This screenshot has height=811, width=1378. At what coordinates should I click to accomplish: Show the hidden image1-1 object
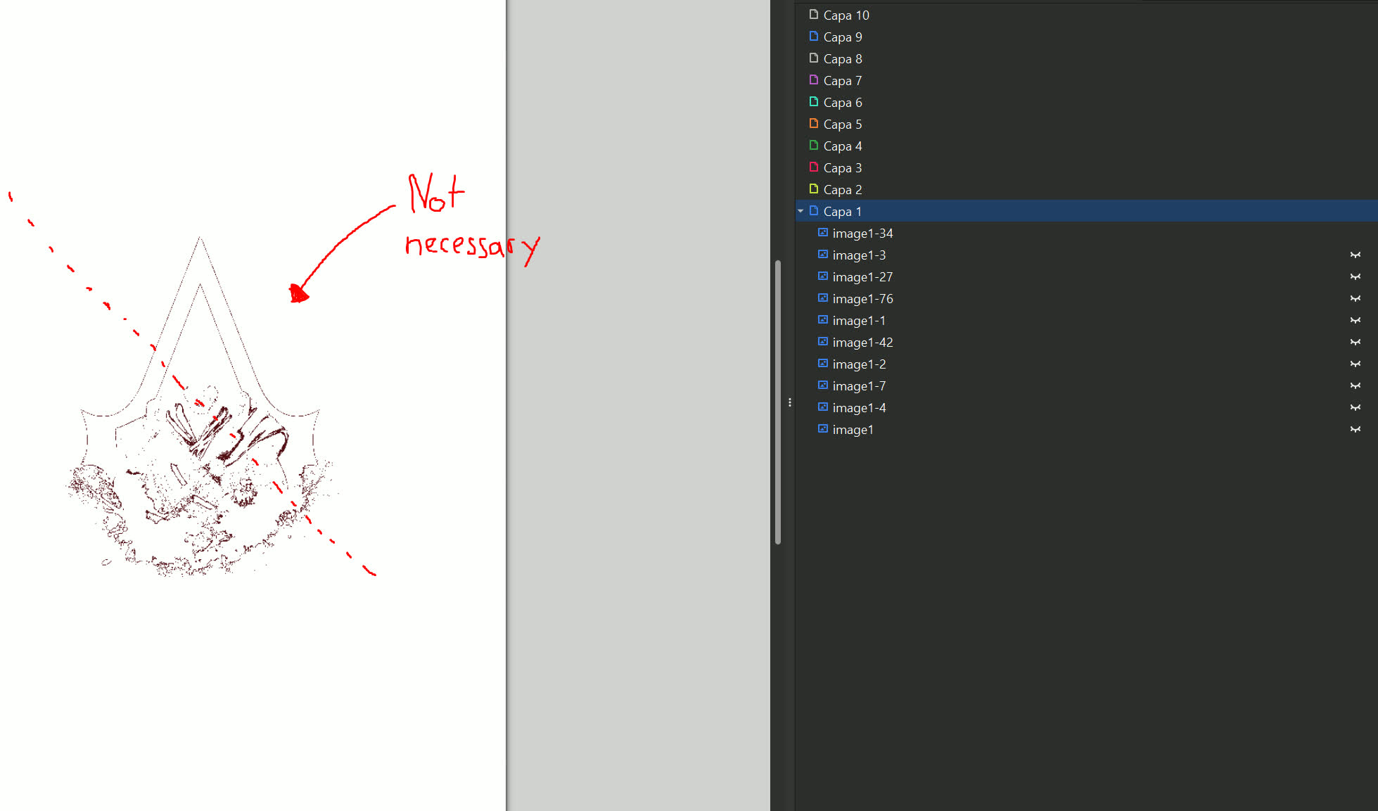(x=1355, y=320)
